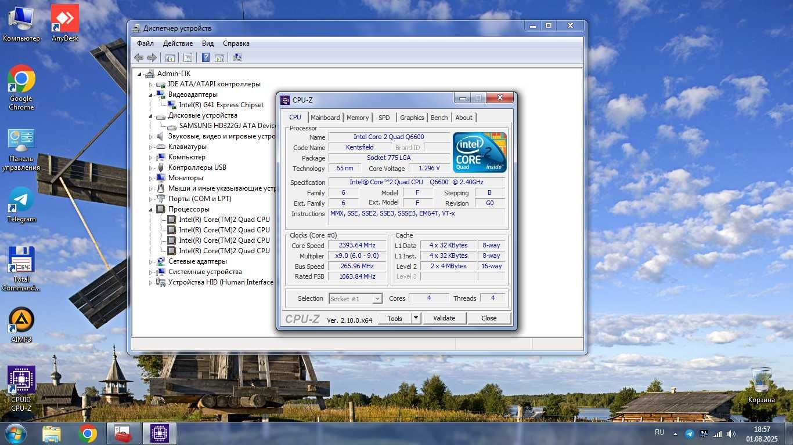
Task: Click the Validate button
Action: [444, 318]
